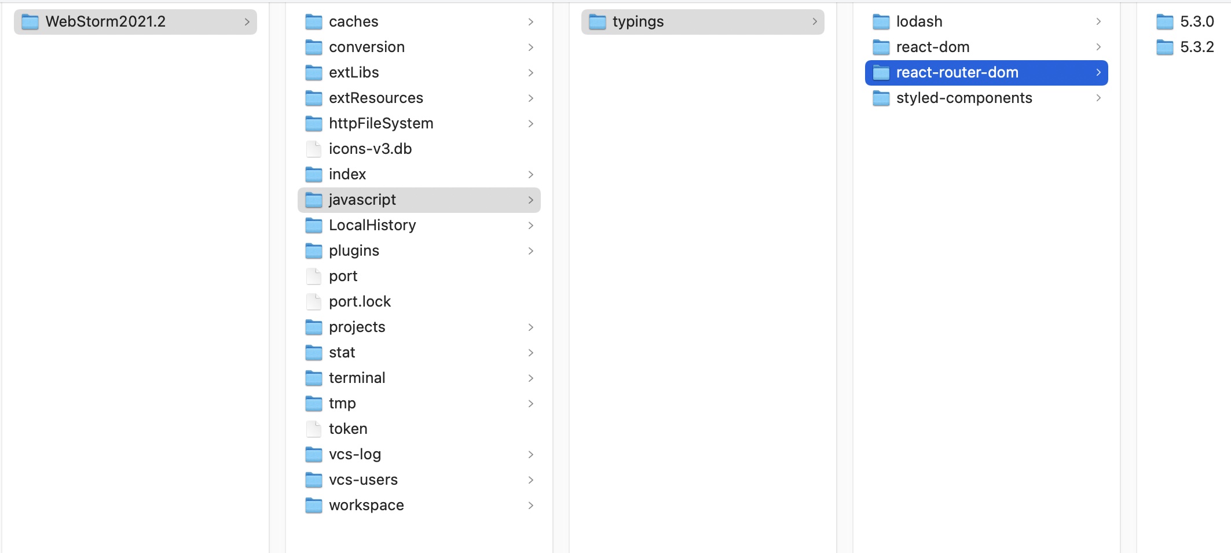The image size is (1231, 553).
Task: Click the port file icon
Action: [314, 276]
